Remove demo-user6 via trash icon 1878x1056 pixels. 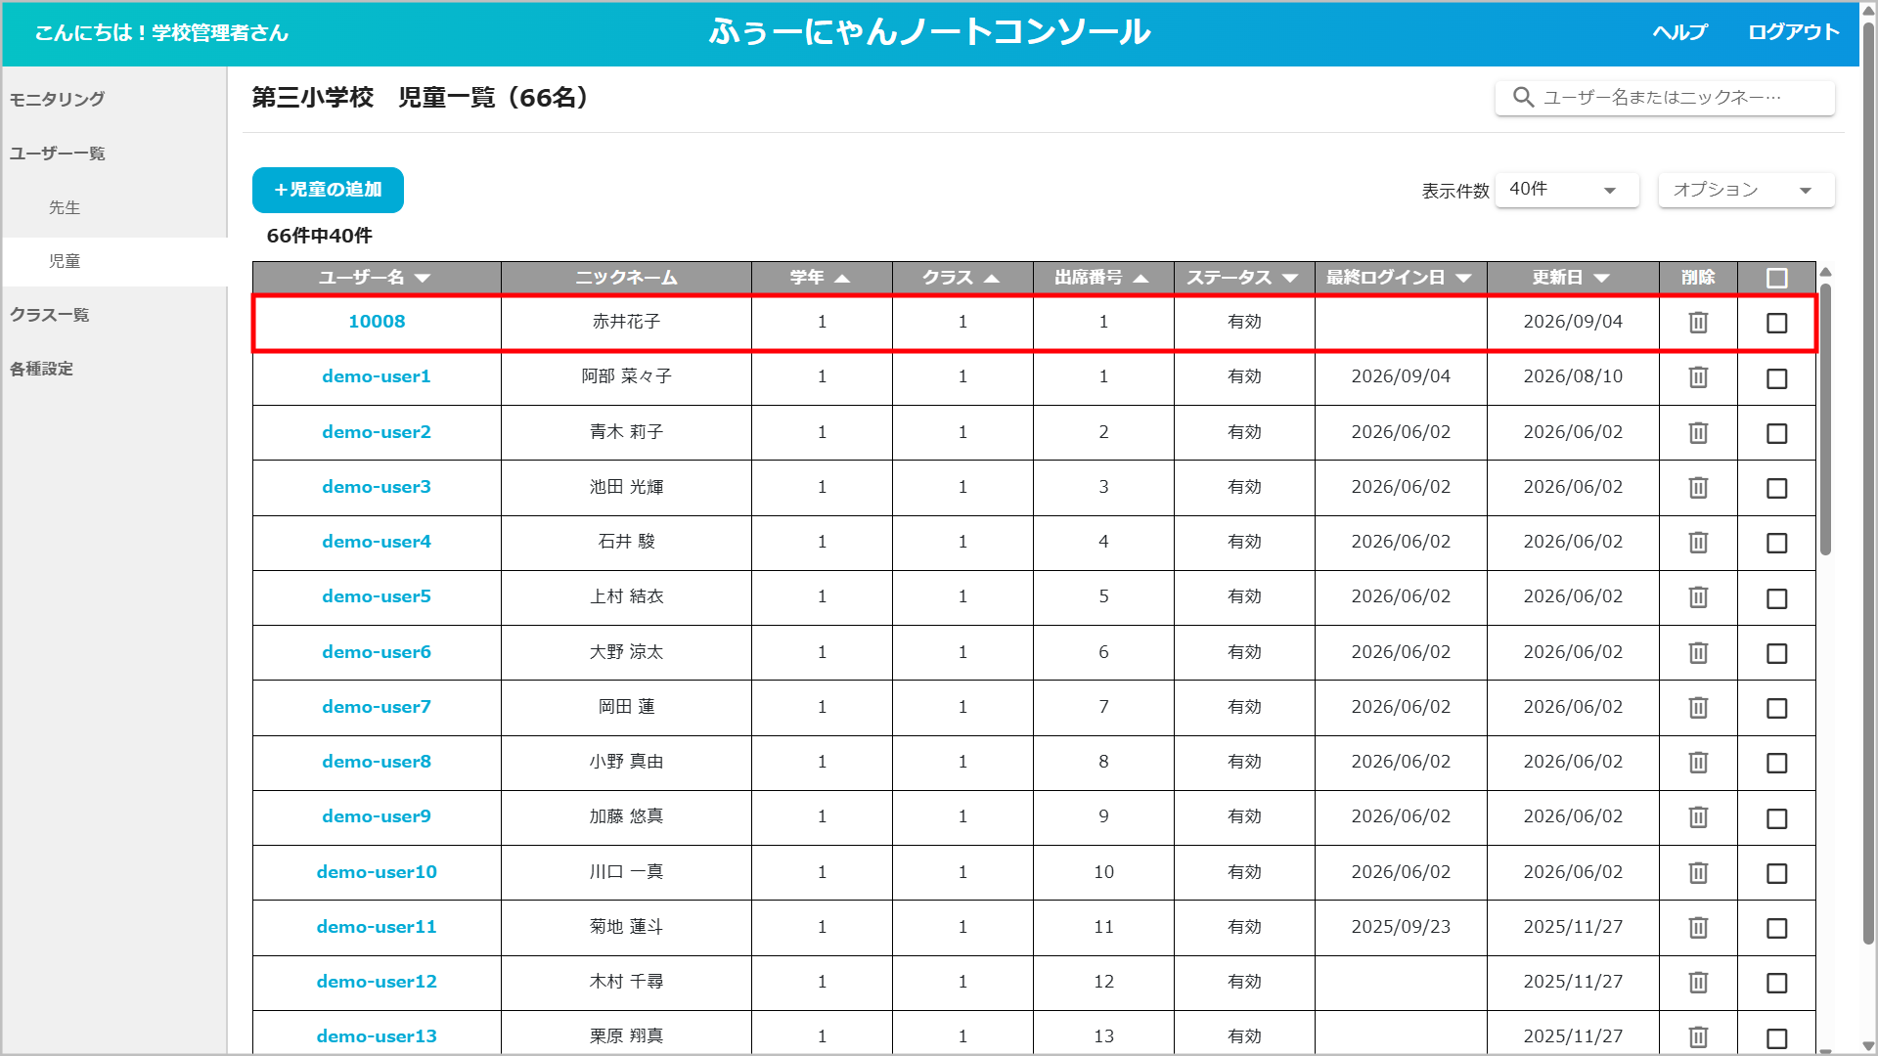[1698, 652]
